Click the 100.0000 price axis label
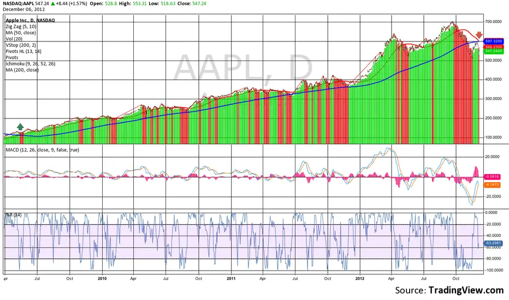Screen dimensions: 509x300 pyautogui.click(x=493, y=137)
